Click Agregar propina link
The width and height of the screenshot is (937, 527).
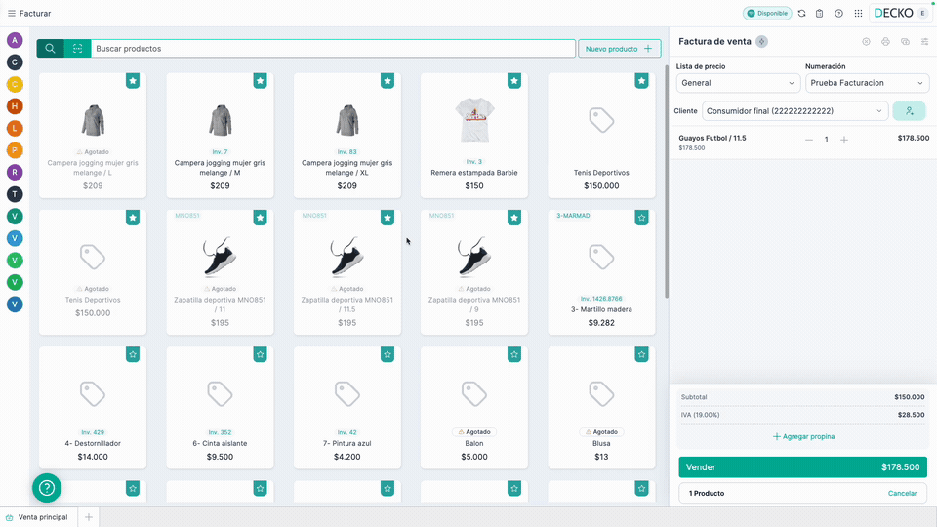[803, 437]
